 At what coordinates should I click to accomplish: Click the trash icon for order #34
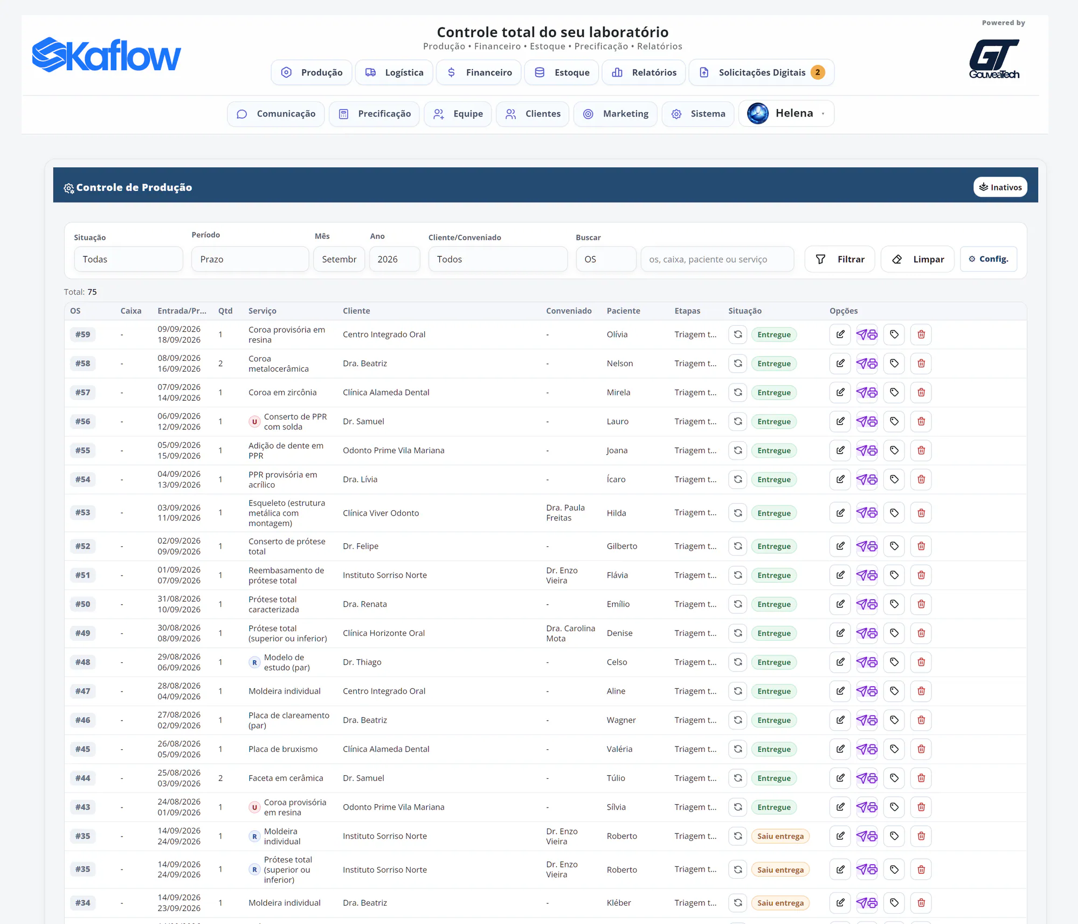point(921,903)
